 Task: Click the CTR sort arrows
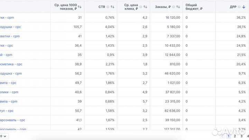pyautogui.click(x=112, y=7)
